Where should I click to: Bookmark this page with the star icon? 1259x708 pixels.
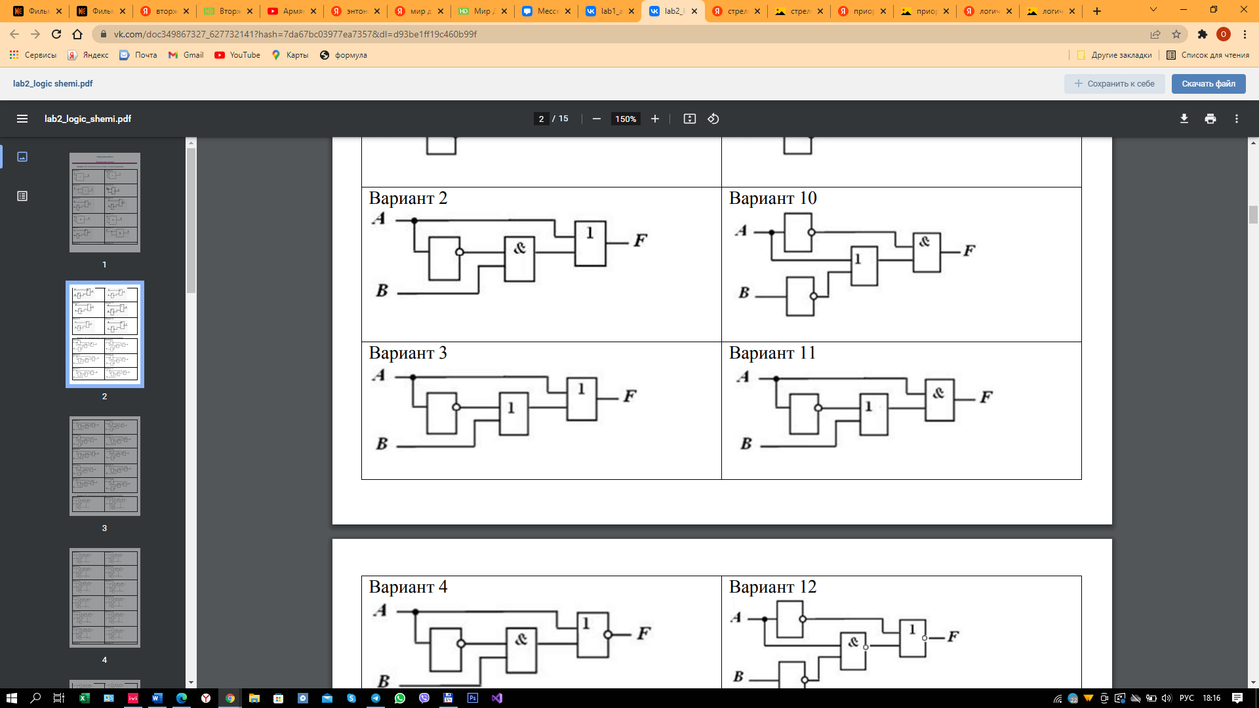[1176, 34]
